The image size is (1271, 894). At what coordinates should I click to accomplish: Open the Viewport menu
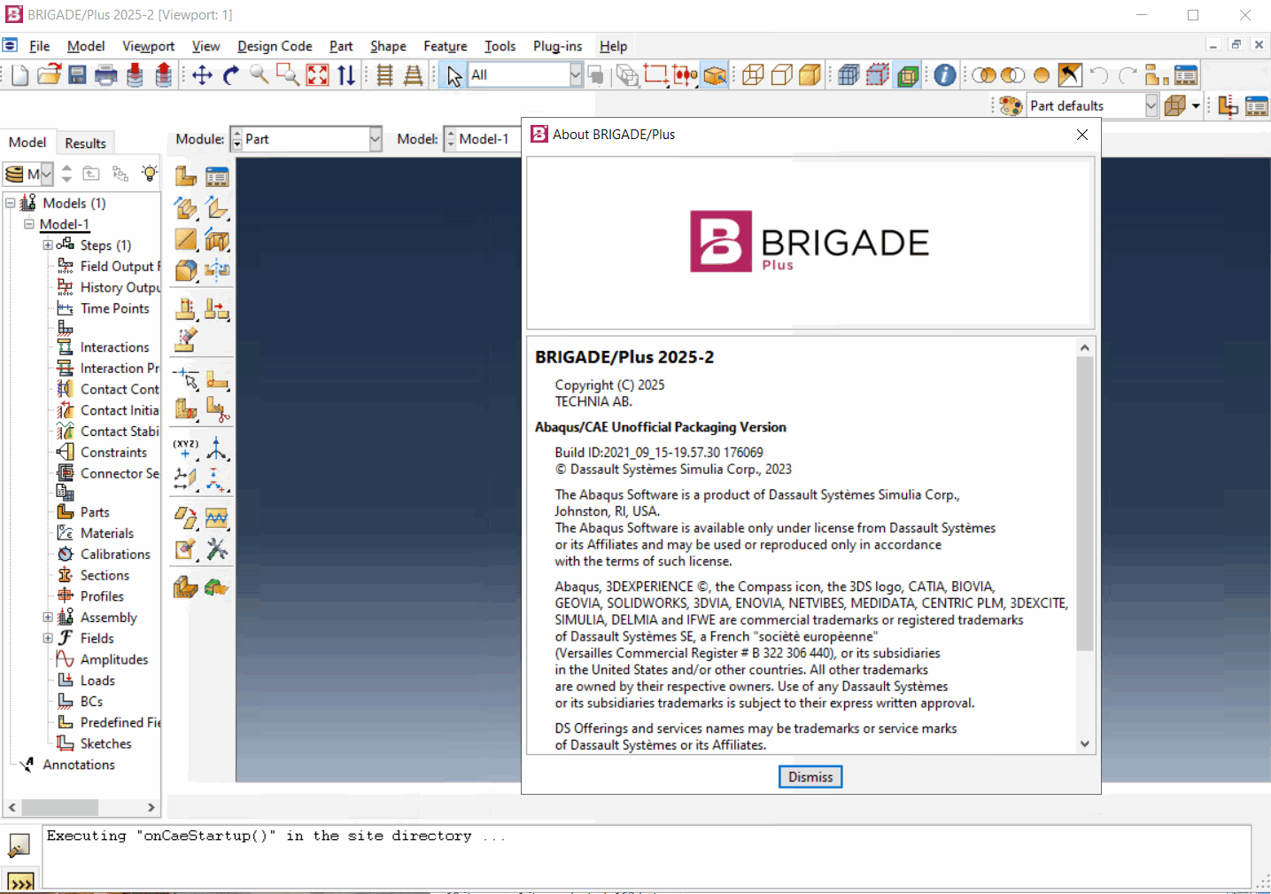click(x=148, y=46)
